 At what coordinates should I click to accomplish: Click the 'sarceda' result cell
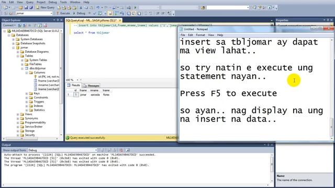point(95,95)
